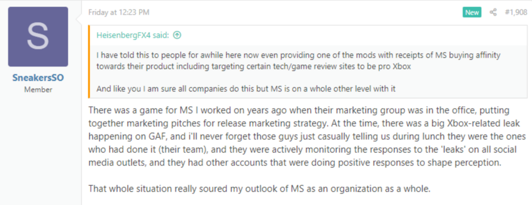Image resolution: width=532 pixels, height=205 pixels.
Task: Click the Member title under the username
Action: (x=38, y=90)
